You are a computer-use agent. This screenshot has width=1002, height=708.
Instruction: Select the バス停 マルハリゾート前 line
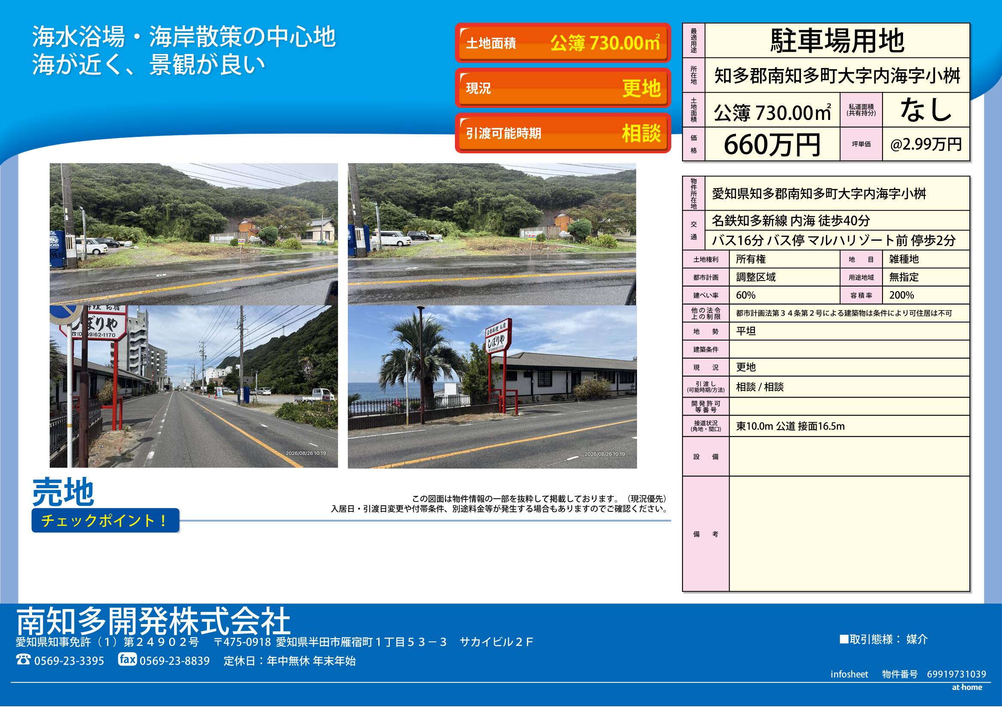click(834, 241)
